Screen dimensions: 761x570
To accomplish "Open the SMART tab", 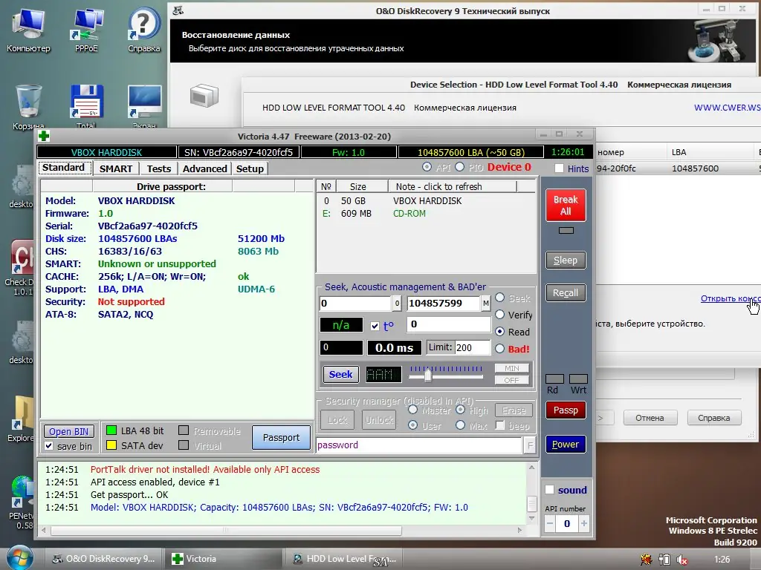I will (x=115, y=168).
